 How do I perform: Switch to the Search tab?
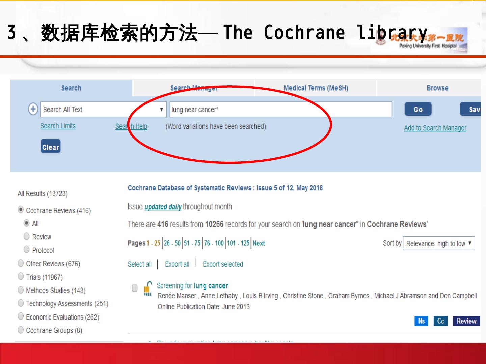point(71,88)
